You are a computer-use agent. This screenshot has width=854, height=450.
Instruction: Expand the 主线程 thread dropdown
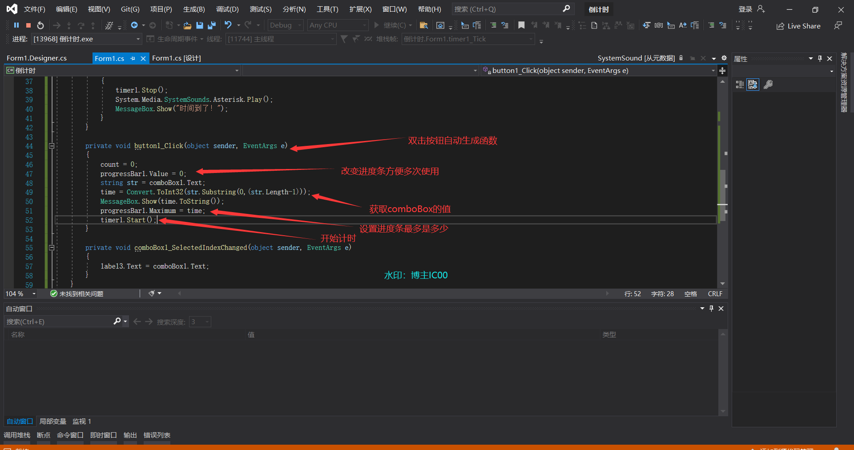(333, 39)
